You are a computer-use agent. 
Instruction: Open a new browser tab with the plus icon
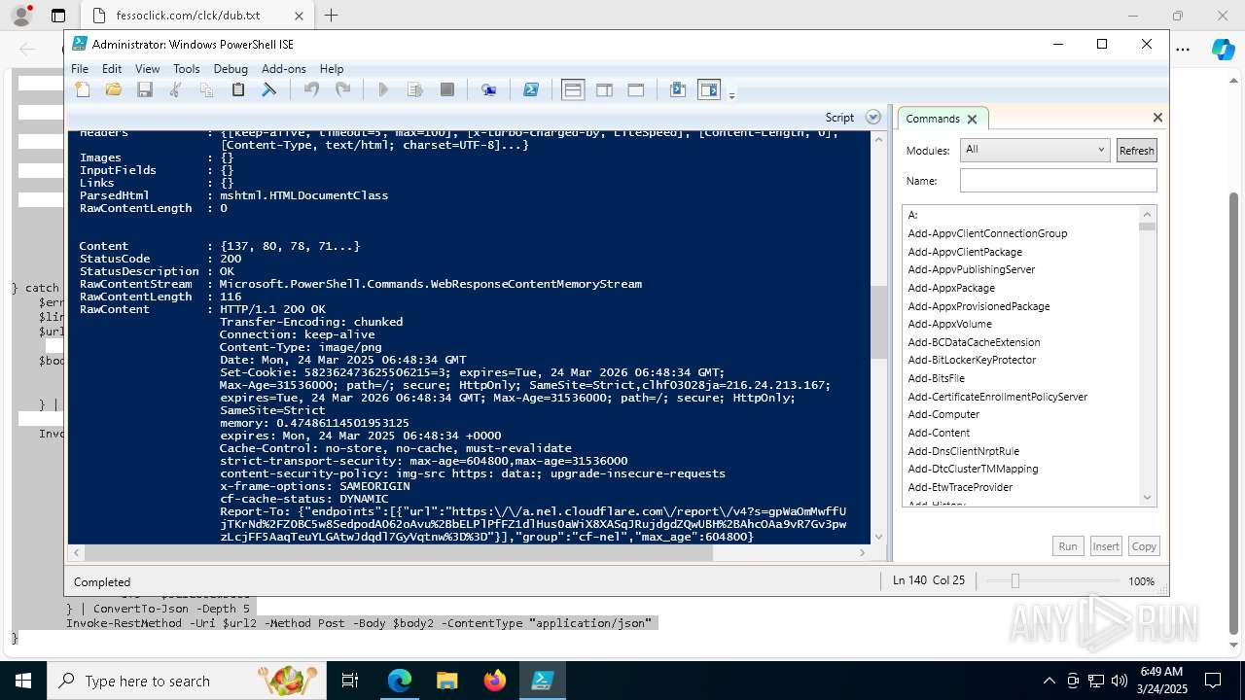coord(332,16)
